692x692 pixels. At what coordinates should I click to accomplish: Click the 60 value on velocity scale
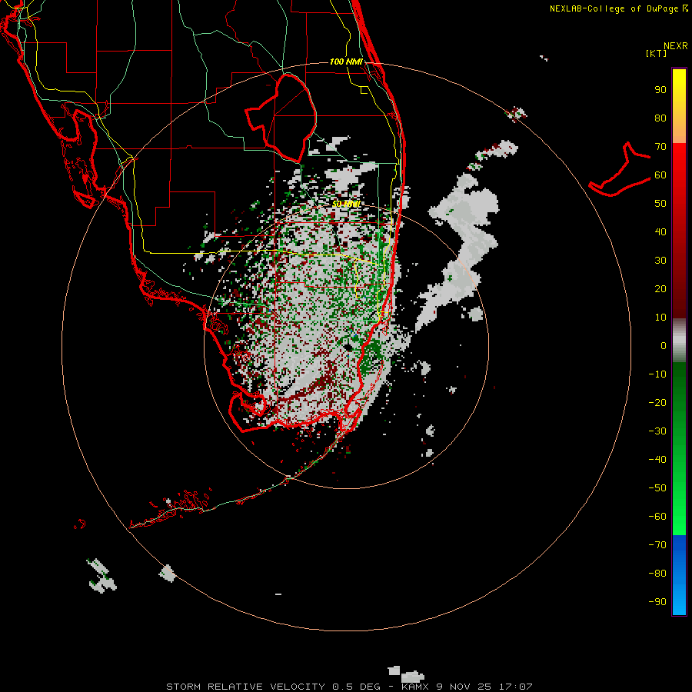pyautogui.click(x=660, y=175)
